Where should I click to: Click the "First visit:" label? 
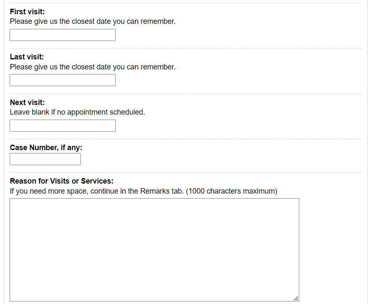click(27, 12)
